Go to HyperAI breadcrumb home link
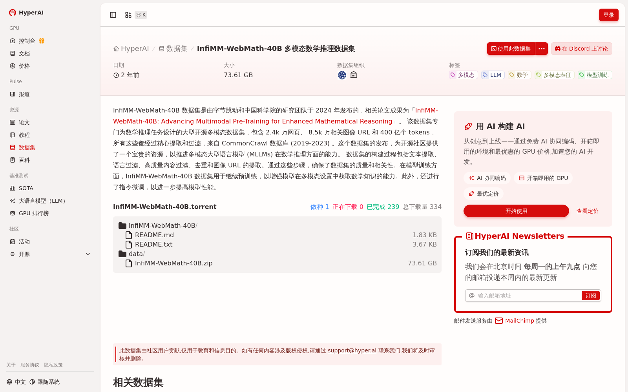This screenshot has height=392, width=628. [131, 49]
